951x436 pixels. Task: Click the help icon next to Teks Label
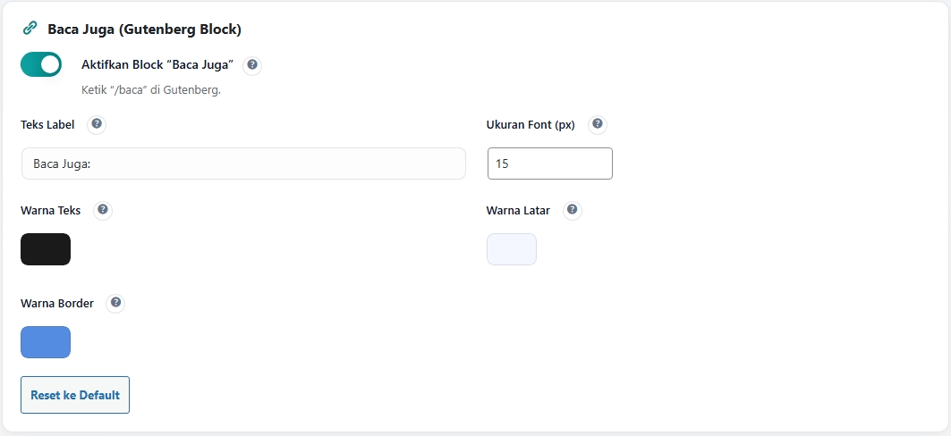97,124
